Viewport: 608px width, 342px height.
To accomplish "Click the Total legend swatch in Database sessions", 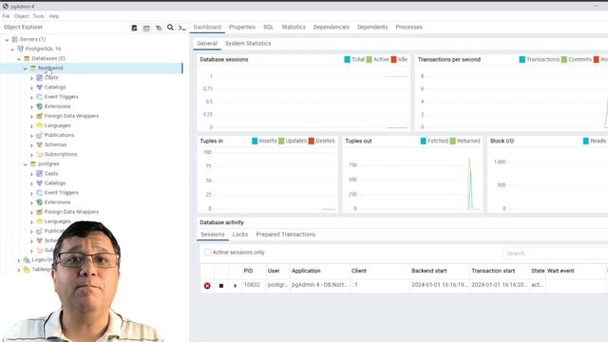I will click(347, 59).
